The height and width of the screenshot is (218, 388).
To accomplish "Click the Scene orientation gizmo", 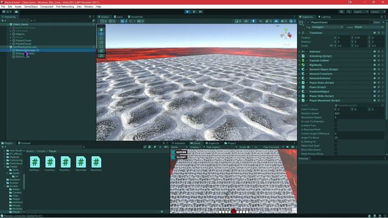I will (286, 35).
